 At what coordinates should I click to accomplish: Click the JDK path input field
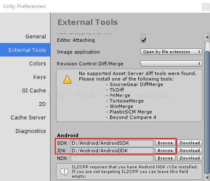(112, 151)
